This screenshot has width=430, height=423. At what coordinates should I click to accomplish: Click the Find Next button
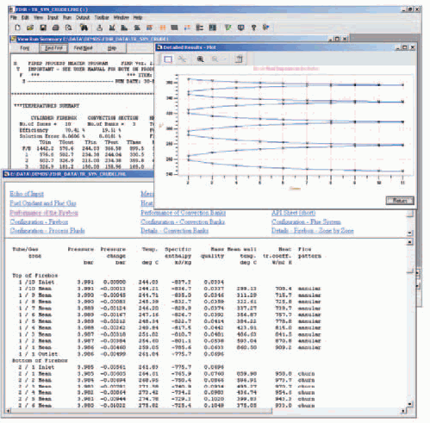pyautogui.click(x=83, y=48)
